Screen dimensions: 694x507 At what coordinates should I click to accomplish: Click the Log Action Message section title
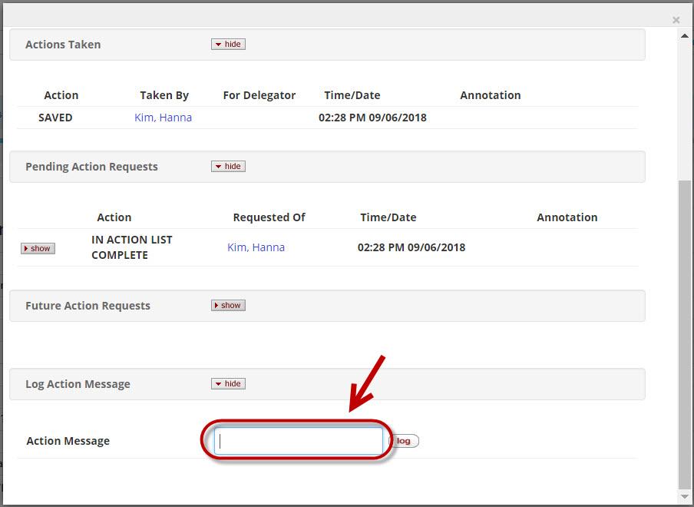coord(78,384)
